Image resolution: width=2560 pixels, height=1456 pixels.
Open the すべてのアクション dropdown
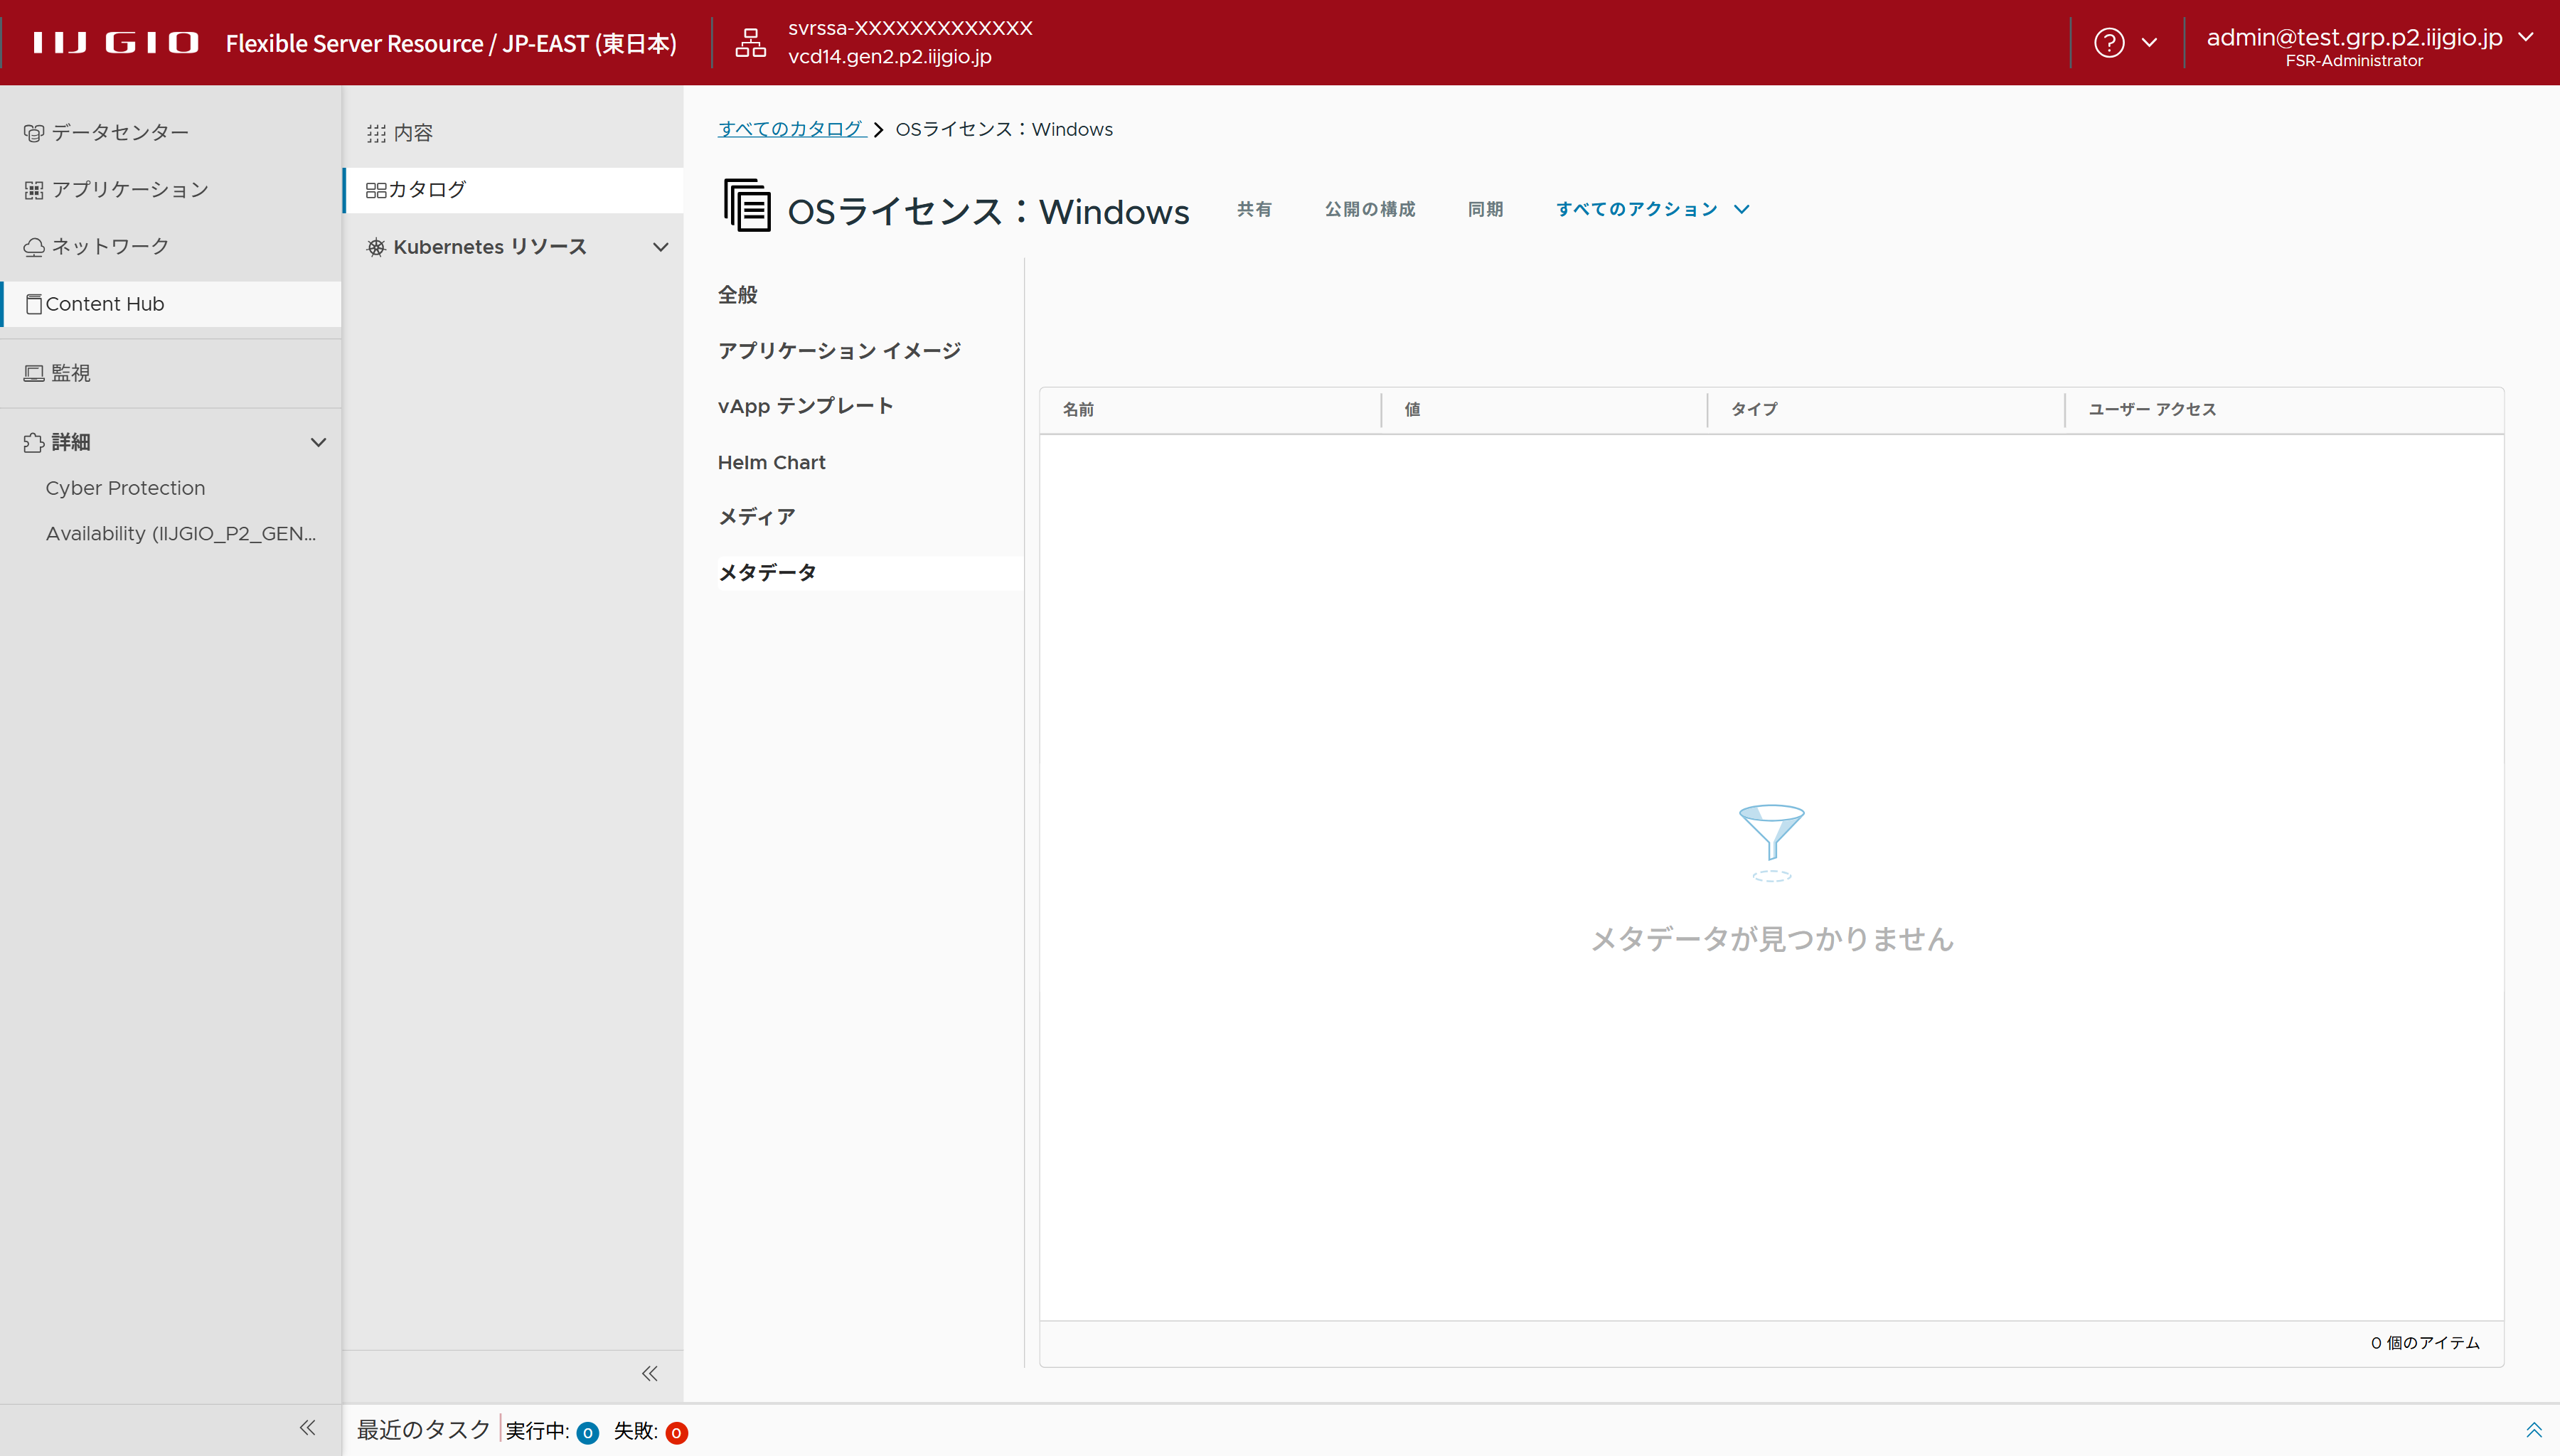click(1651, 209)
